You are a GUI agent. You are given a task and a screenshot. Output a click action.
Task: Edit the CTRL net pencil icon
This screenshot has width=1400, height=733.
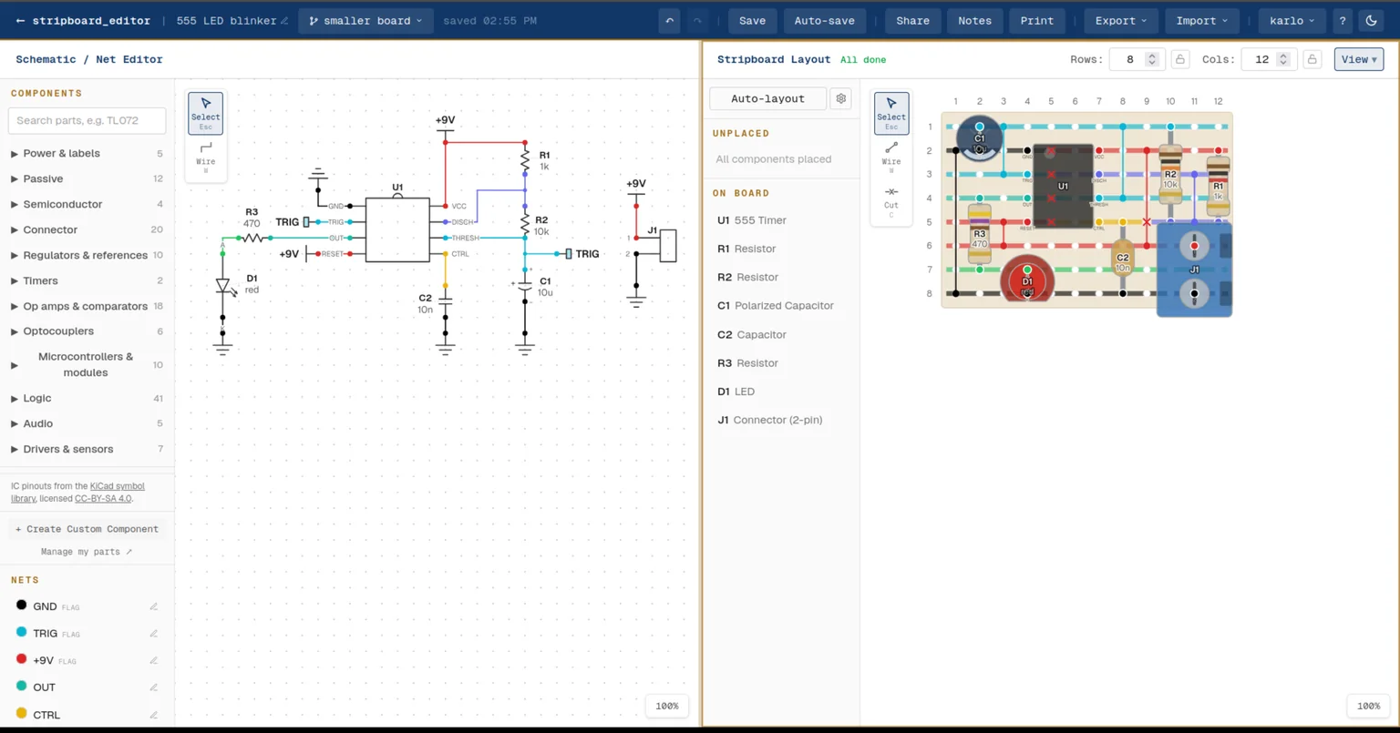[154, 715]
